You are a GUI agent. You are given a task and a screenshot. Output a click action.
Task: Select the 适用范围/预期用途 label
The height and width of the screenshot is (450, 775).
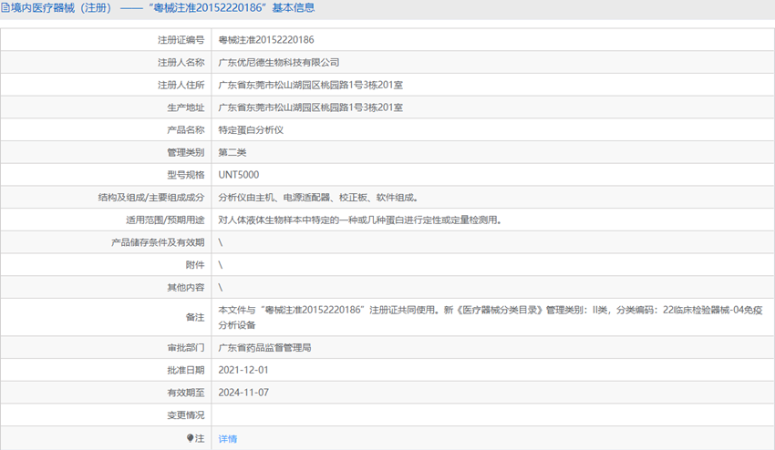[165, 220]
